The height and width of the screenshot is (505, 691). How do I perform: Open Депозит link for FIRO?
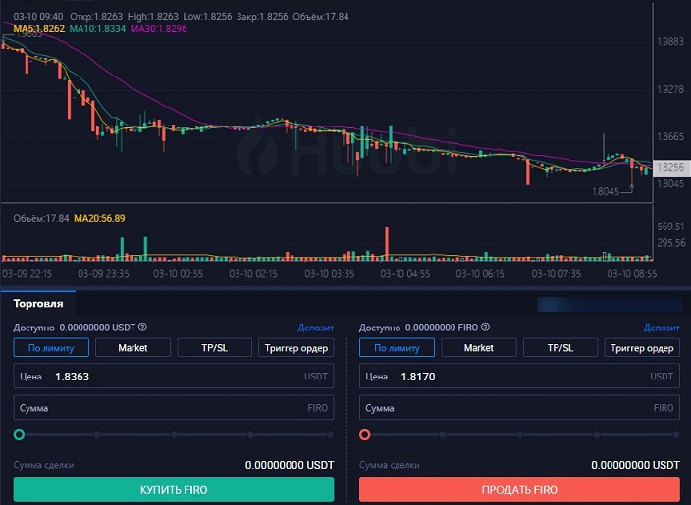click(662, 328)
